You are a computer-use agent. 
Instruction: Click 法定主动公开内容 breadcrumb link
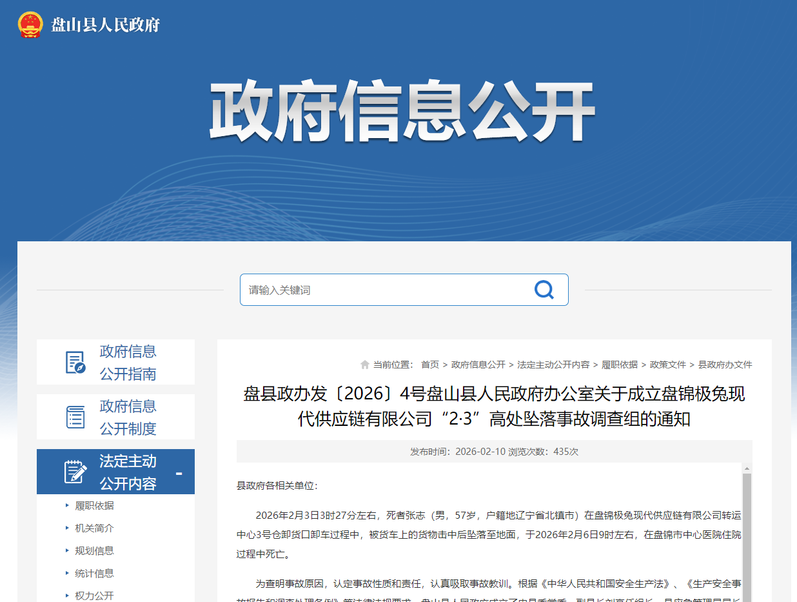point(553,365)
